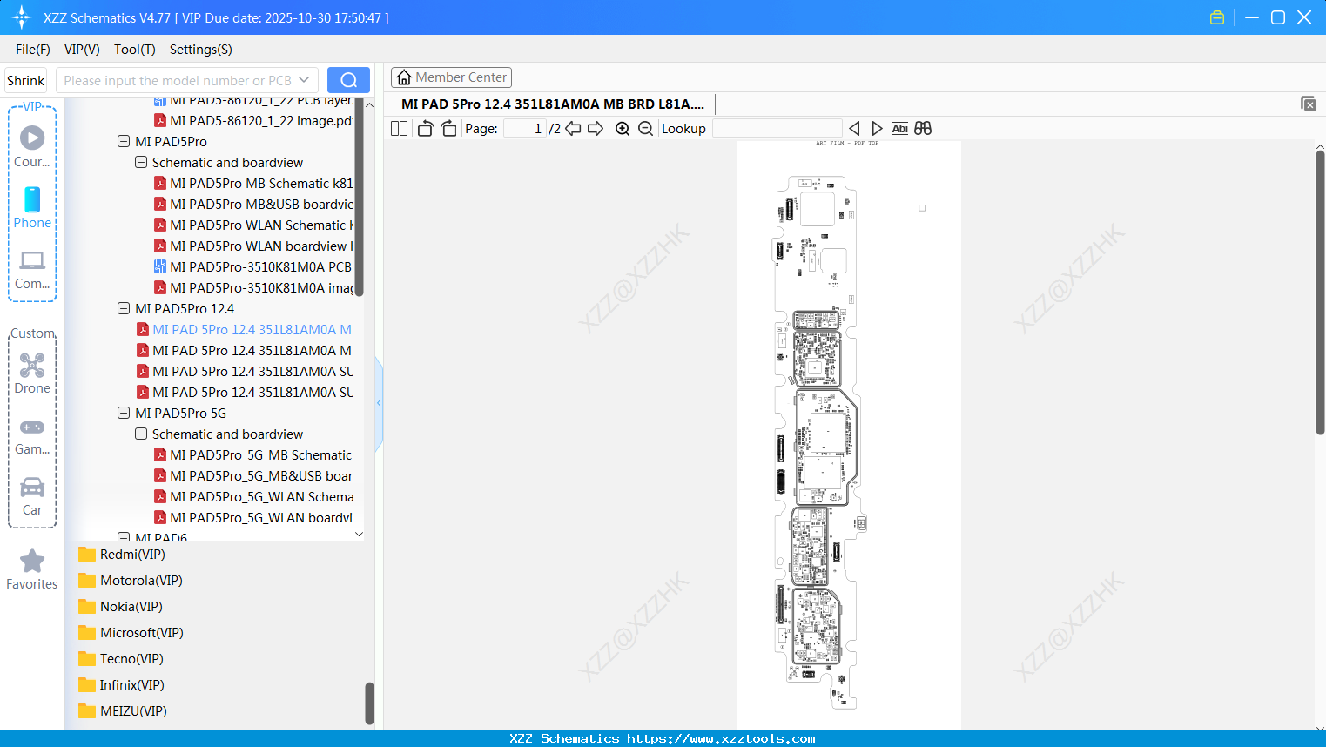Open the Settings menu
Viewport: 1326px width, 747px height.
[x=201, y=50]
